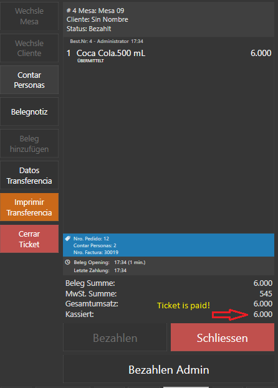The width and height of the screenshot is (278, 388).
Task: Click the tag icon beside Nro. Pedido
Action: pos(67,239)
